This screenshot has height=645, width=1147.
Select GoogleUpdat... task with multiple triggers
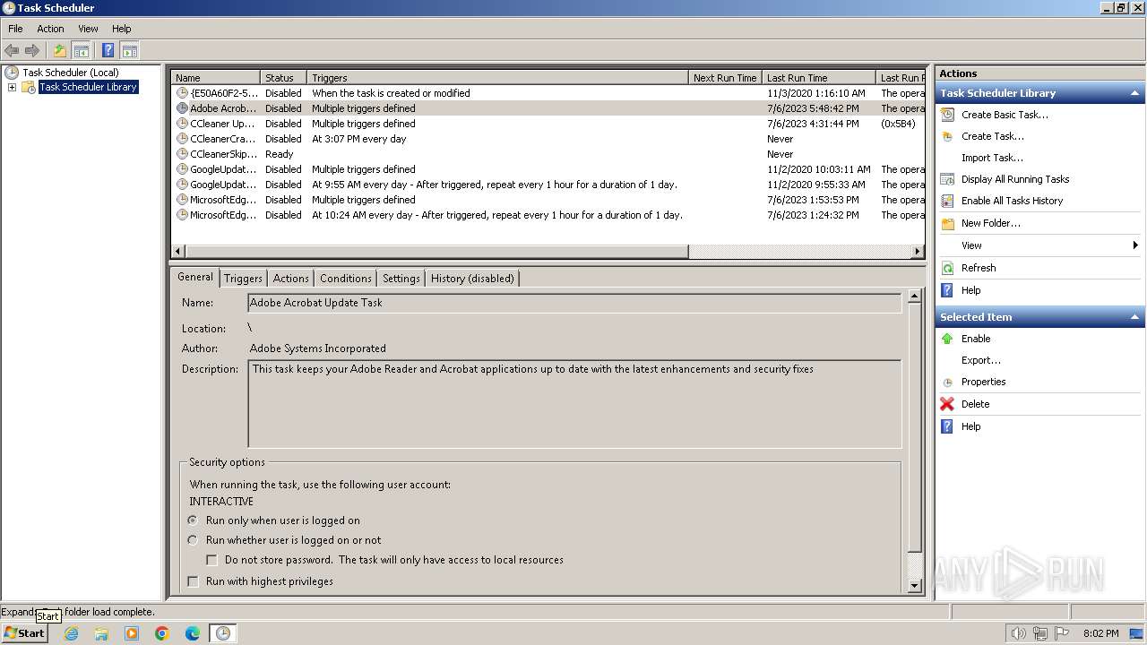click(548, 169)
